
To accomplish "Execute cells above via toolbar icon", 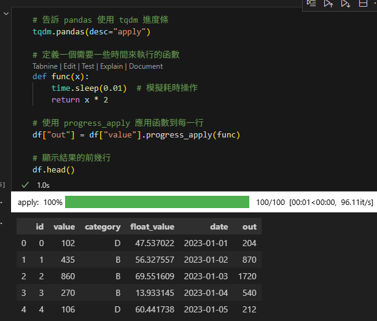I will coord(328,3).
